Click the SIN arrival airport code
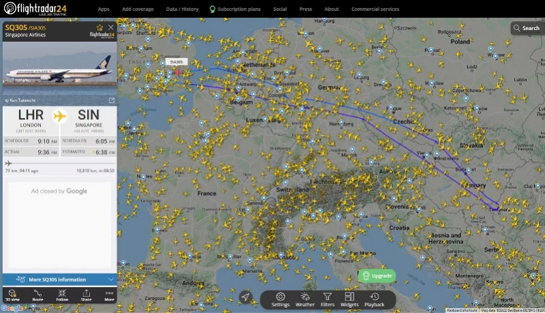This screenshot has width=545, height=313. click(x=89, y=115)
